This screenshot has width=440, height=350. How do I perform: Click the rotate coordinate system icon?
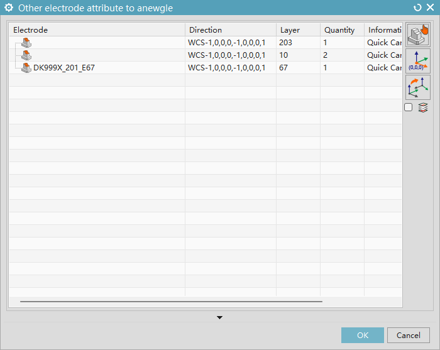coord(418,87)
